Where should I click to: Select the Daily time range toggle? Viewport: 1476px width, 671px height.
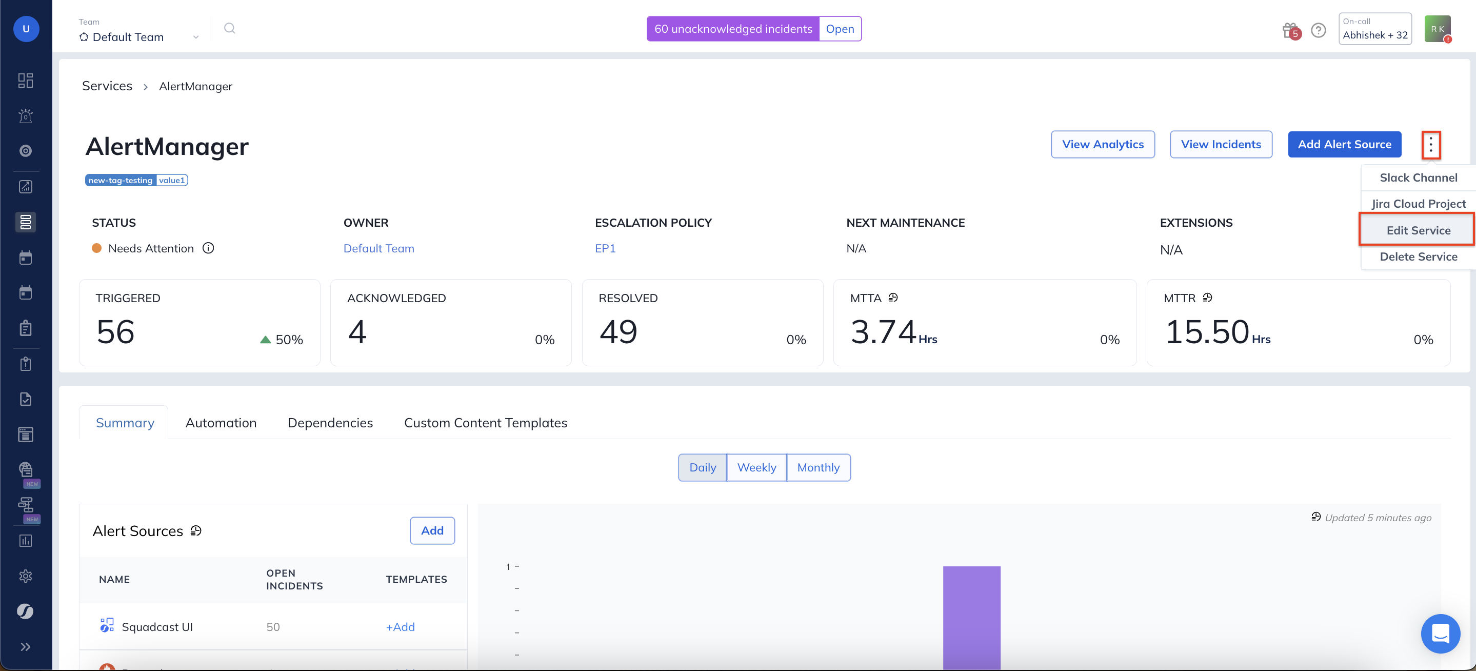[703, 467]
